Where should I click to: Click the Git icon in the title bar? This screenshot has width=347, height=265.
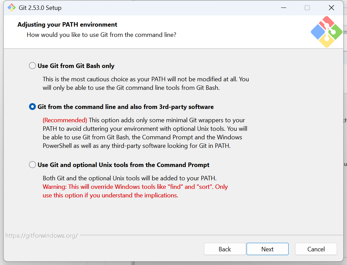coord(12,8)
